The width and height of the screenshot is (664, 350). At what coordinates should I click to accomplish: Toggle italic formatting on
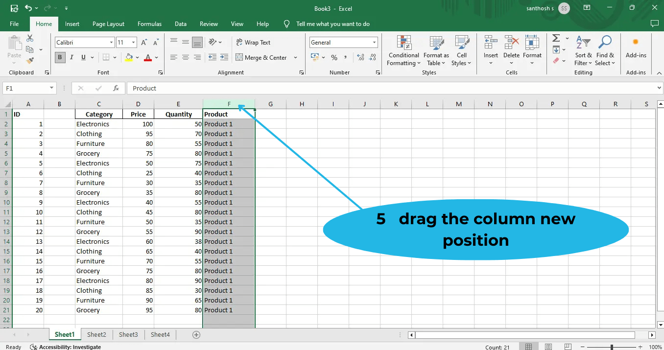tap(71, 57)
